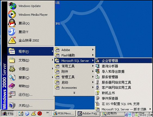
Task: Select 事件探查器 menu entry
Action: coord(124,98)
